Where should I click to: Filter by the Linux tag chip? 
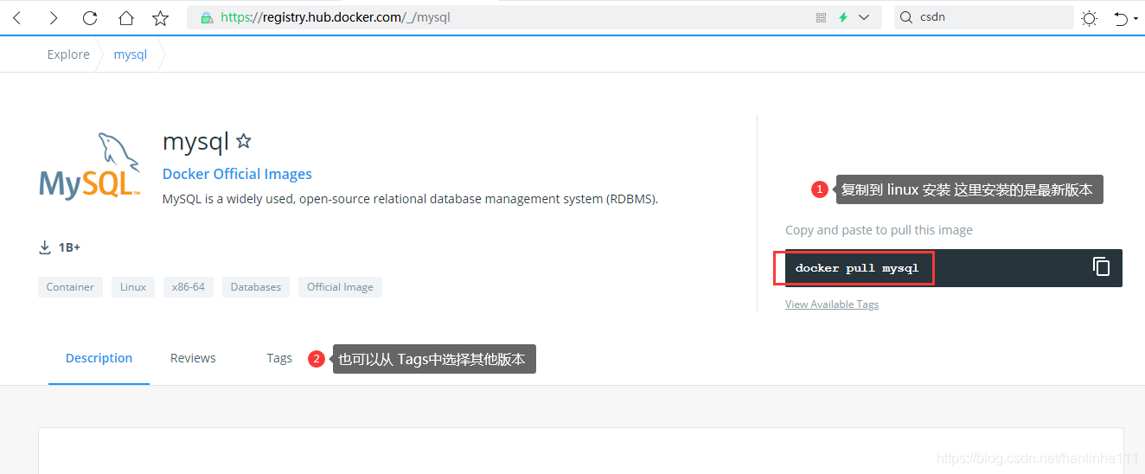click(x=133, y=287)
